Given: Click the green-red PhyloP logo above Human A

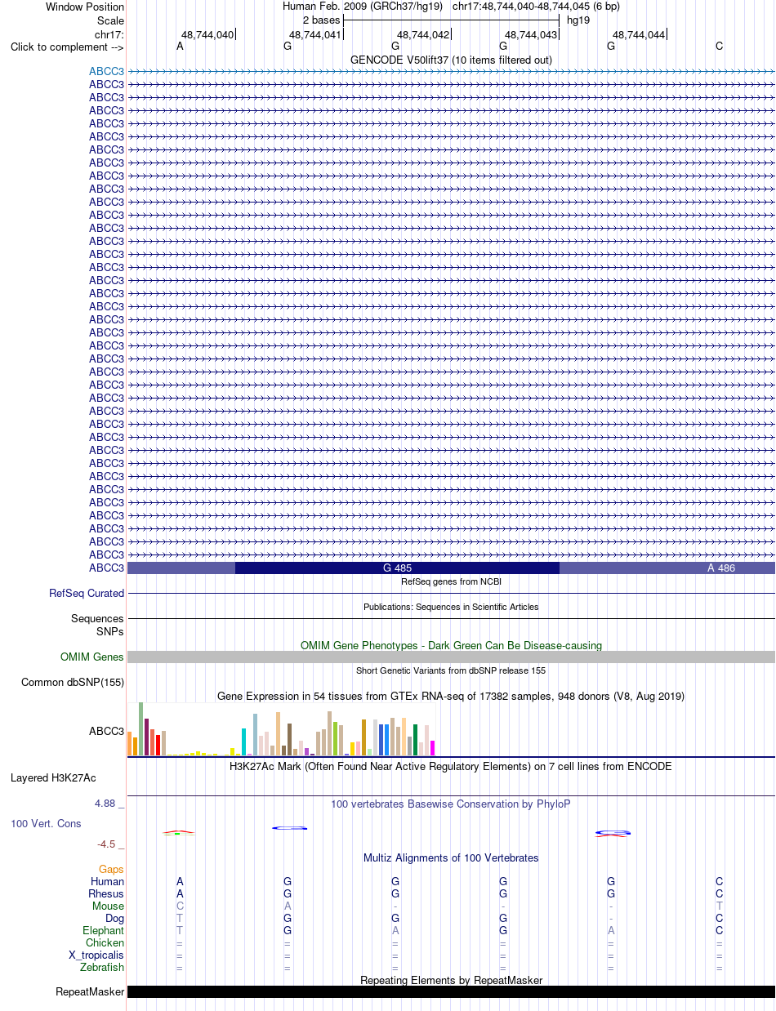Looking at the screenshot, I should pos(179,832).
